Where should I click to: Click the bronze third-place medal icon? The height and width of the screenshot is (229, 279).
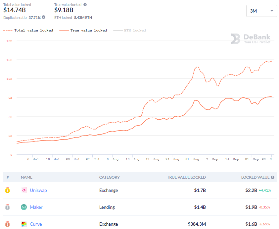[x=7, y=224]
